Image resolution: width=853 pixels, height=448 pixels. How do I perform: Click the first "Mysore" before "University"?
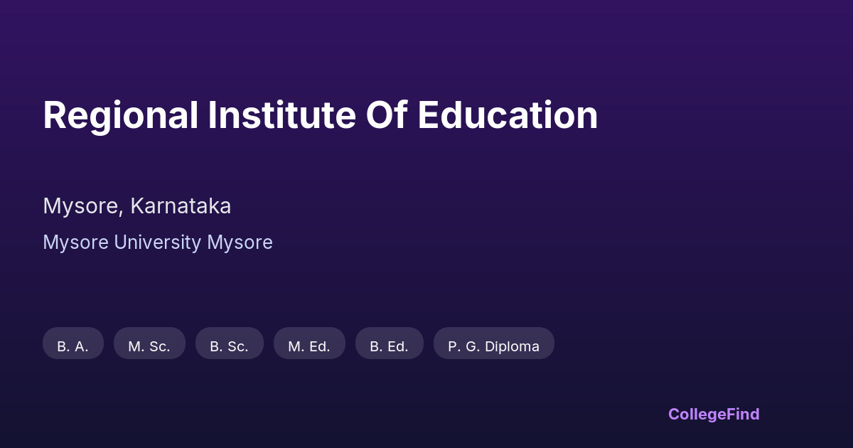(x=75, y=242)
